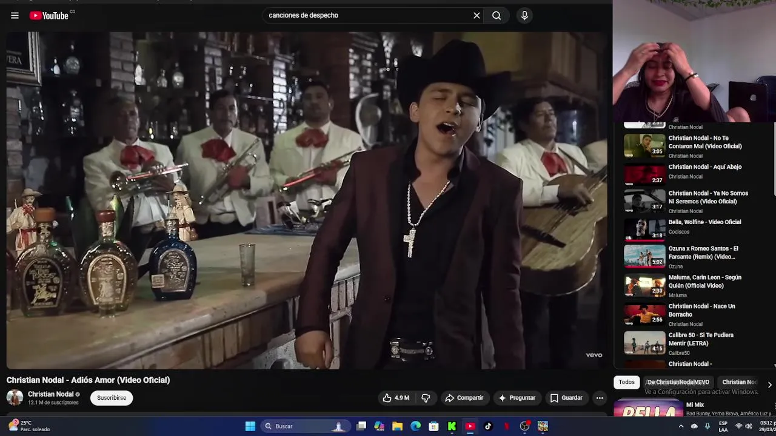Open the Mi Mix playlist thumbnail
This screenshot has height=436, width=776.
pos(648,408)
